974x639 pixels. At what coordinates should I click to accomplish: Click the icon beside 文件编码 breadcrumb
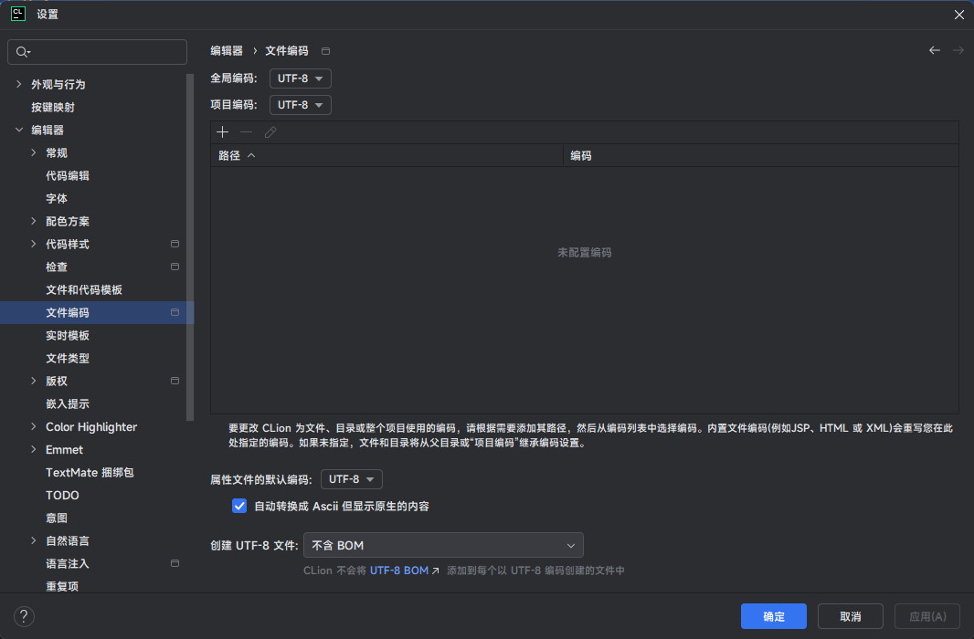325,51
